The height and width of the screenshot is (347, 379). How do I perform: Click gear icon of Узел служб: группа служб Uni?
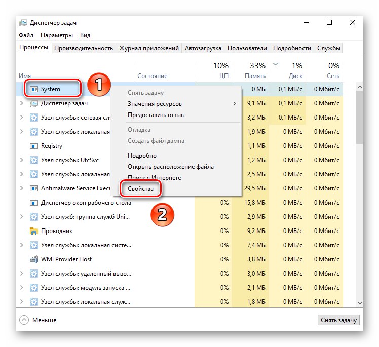34,217
